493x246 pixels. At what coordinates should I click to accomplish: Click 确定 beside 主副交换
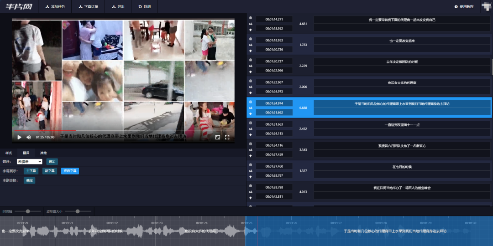[x=29, y=180]
